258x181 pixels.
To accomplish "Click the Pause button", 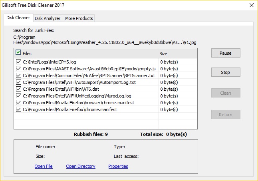I will (226, 53).
